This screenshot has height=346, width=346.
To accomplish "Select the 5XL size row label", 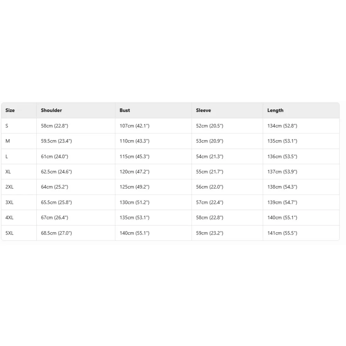I will (x=10, y=233).
